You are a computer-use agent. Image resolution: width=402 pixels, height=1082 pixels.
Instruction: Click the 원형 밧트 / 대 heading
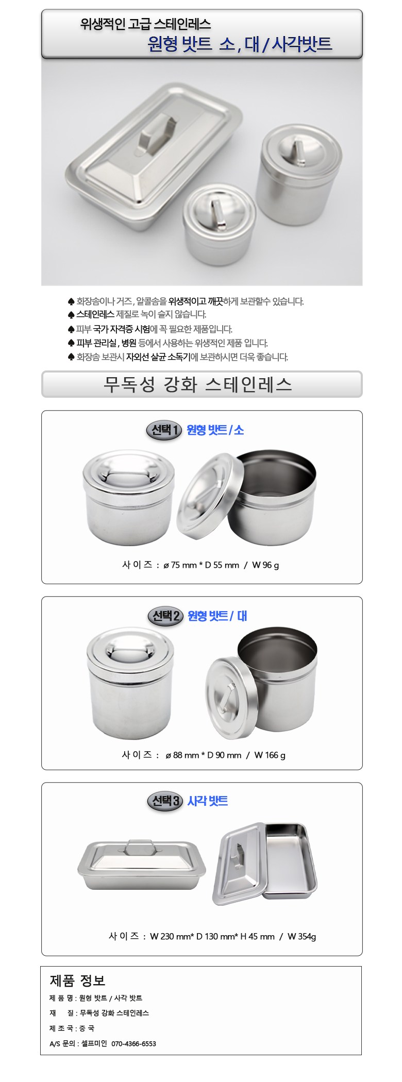pos(217,616)
